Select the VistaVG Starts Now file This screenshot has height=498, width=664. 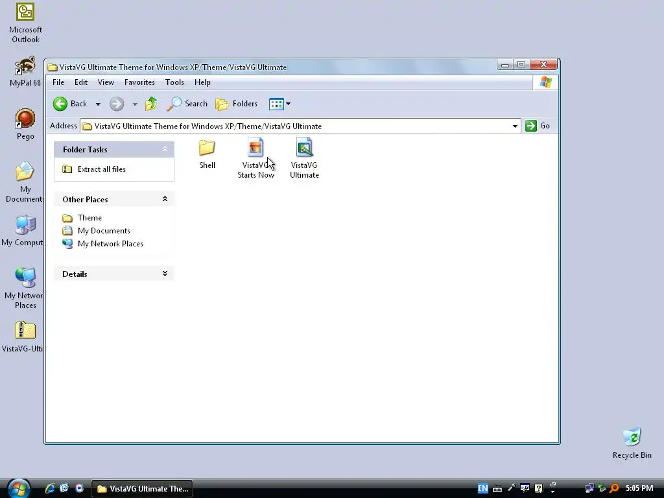pyautogui.click(x=255, y=158)
